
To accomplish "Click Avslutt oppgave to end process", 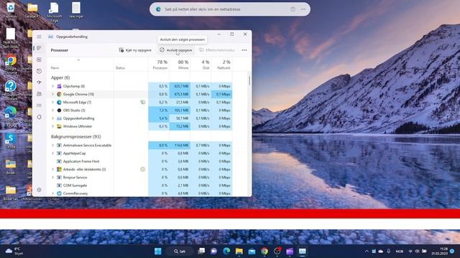I will coord(175,50).
